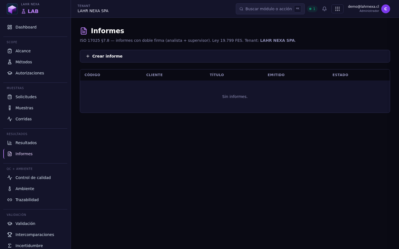This screenshot has width=399, height=249.
Task: Expand the Crear informe panel
Action: click(x=235, y=56)
